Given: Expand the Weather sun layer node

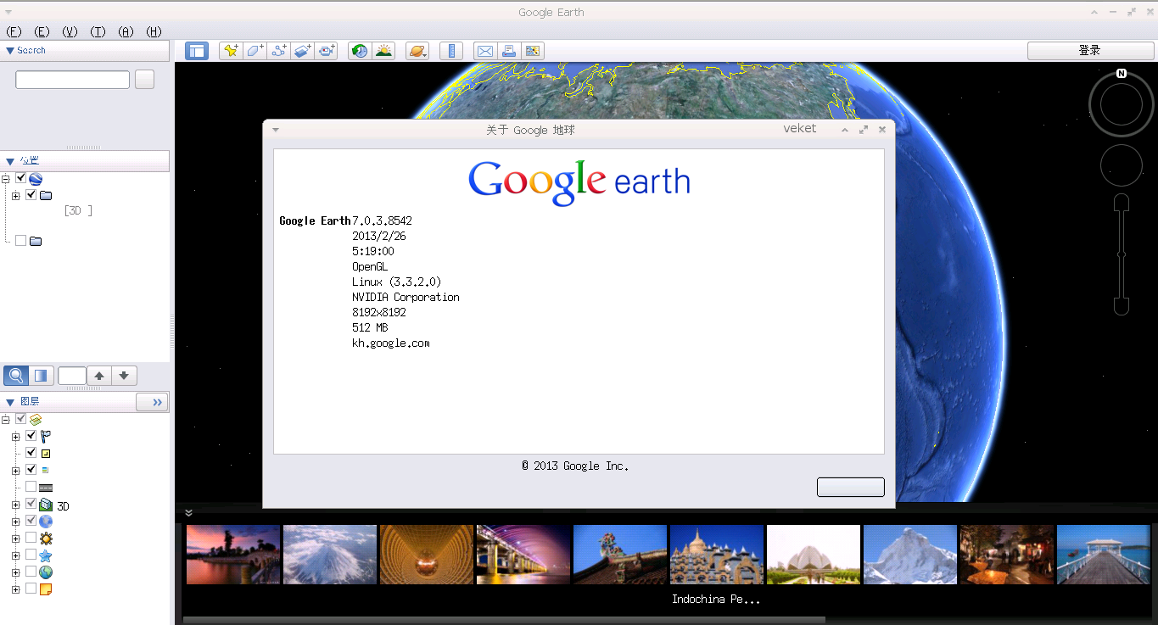Looking at the screenshot, I should (x=16, y=539).
